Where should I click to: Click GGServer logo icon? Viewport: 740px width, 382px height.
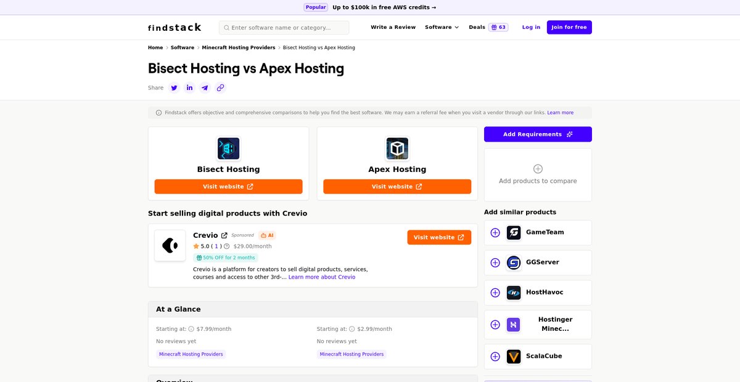tap(514, 262)
